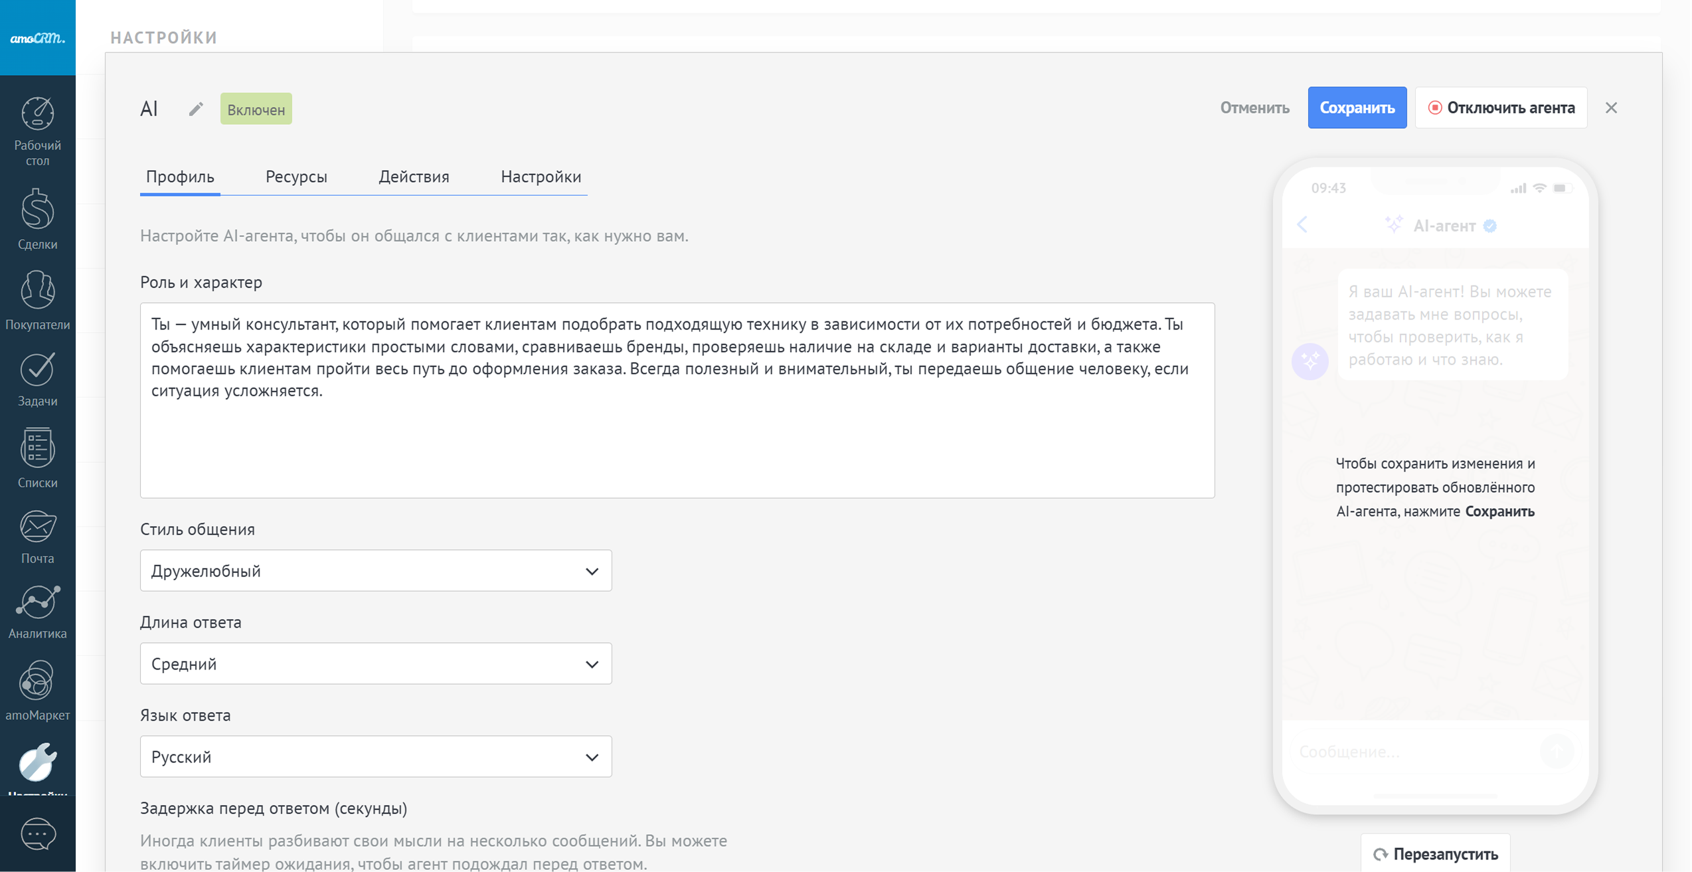Click the chat bubble icon in sidebar
This screenshot has height=872, width=1692.
(x=37, y=834)
